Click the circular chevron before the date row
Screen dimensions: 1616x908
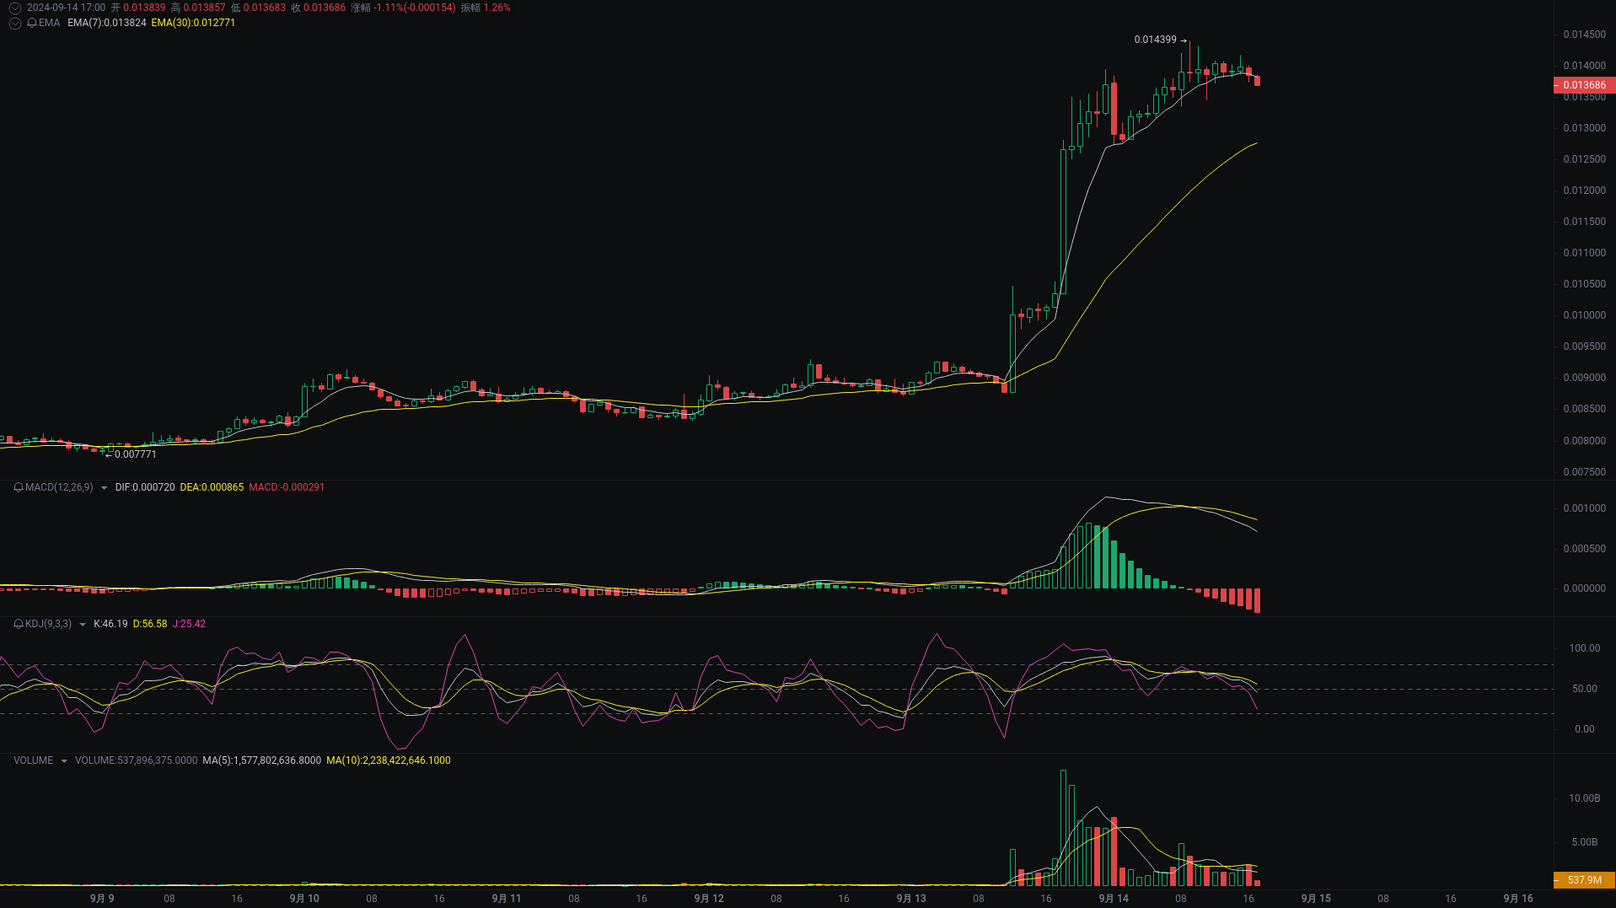coord(13,7)
